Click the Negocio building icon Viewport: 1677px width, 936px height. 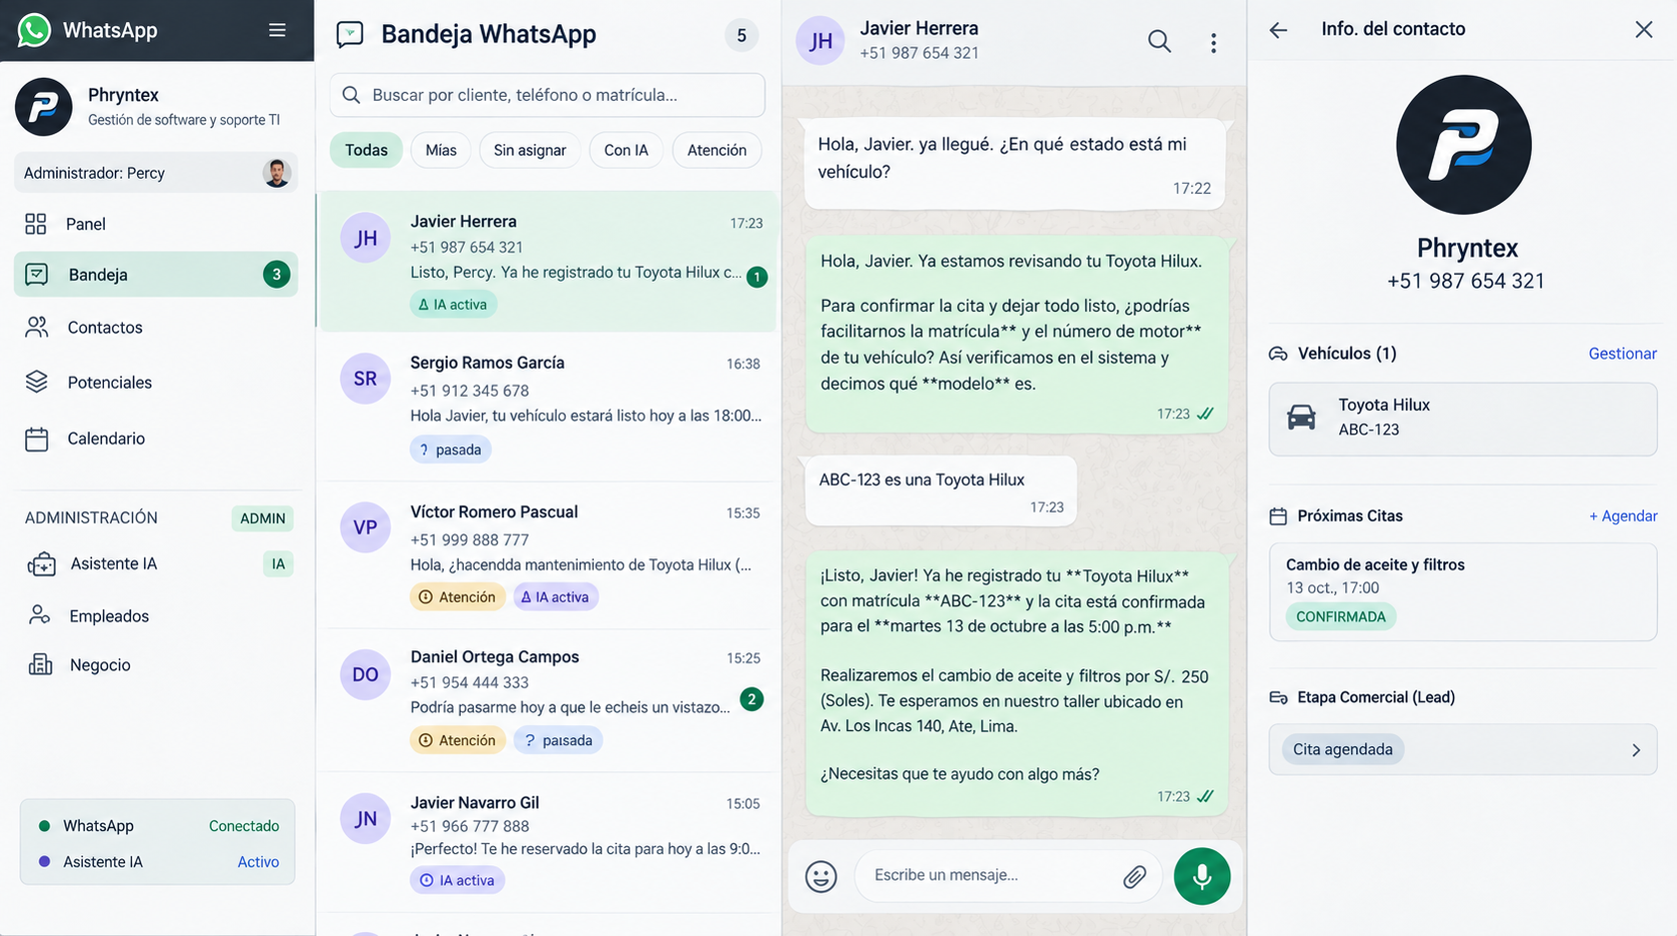tap(40, 665)
